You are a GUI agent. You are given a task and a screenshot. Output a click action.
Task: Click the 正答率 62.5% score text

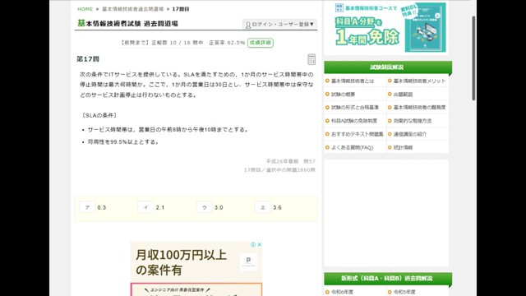tap(227, 43)
